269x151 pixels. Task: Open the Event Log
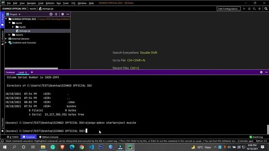click(256, 137)
